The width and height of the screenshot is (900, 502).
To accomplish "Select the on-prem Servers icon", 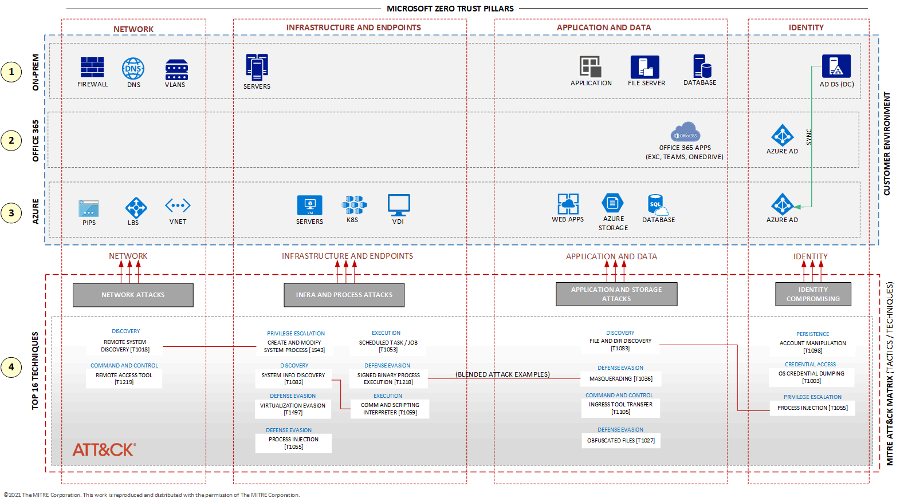I will pyautogui.click(x=257, y=67).
